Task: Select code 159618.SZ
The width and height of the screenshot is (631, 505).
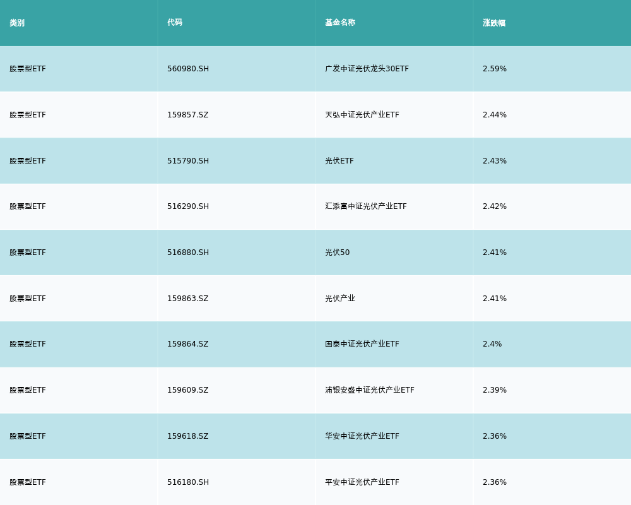Action: [188, 436]
